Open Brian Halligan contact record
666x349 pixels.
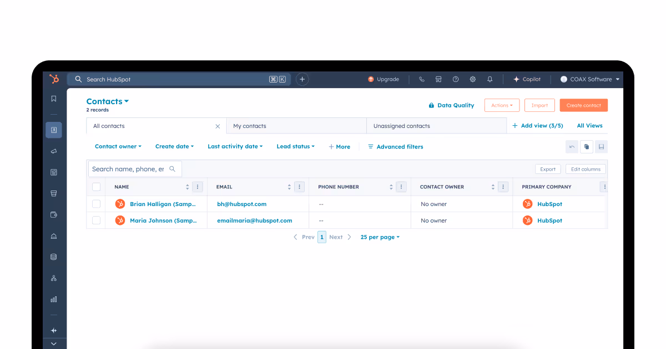pos(163,204)
